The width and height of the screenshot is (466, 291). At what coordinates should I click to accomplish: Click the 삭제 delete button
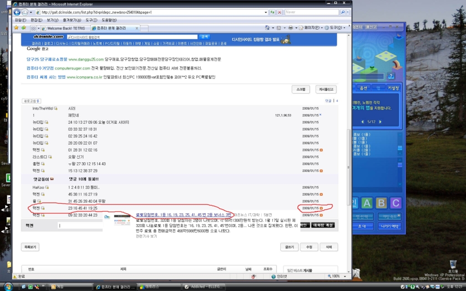329,247
